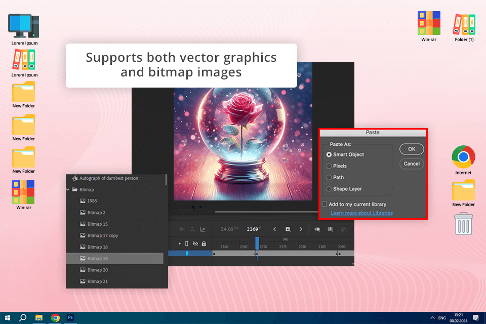Select Bitmap 21 in library list
The height and width of the screenshot is (324, 486).
[x=115, y=281]
